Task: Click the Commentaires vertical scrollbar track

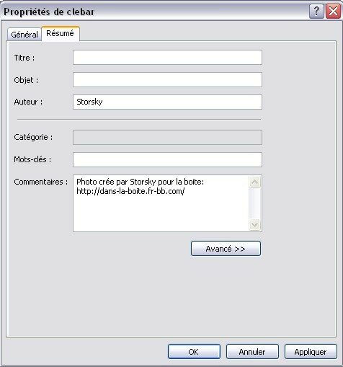Action: 254,203
